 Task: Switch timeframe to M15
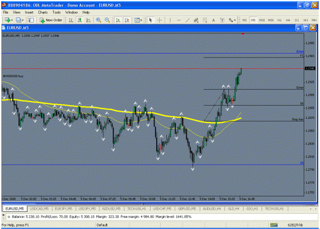262,20
